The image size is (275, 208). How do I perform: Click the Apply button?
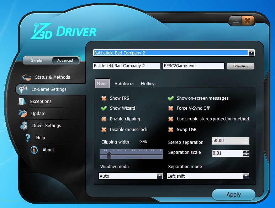click(234, 195)
